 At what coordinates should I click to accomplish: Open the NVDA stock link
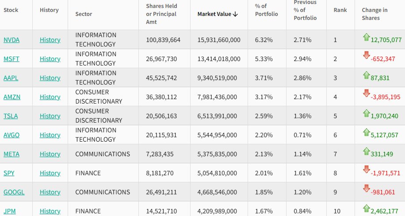click(11, 40)
